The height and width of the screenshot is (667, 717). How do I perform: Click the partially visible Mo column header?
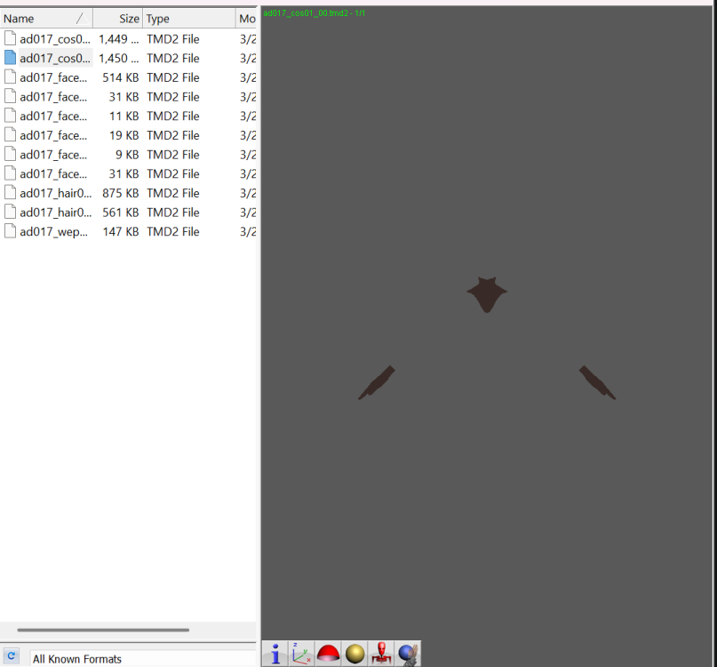246,19
